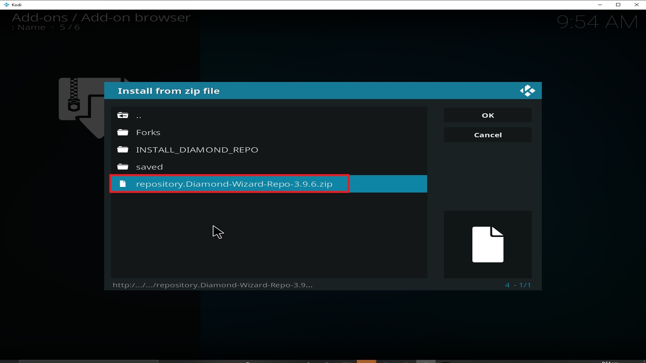Image resolution: width=646 pixels, height=363 pixels.
Task: Click the Kodi logo in dialog header
Action: coord(527,91)
